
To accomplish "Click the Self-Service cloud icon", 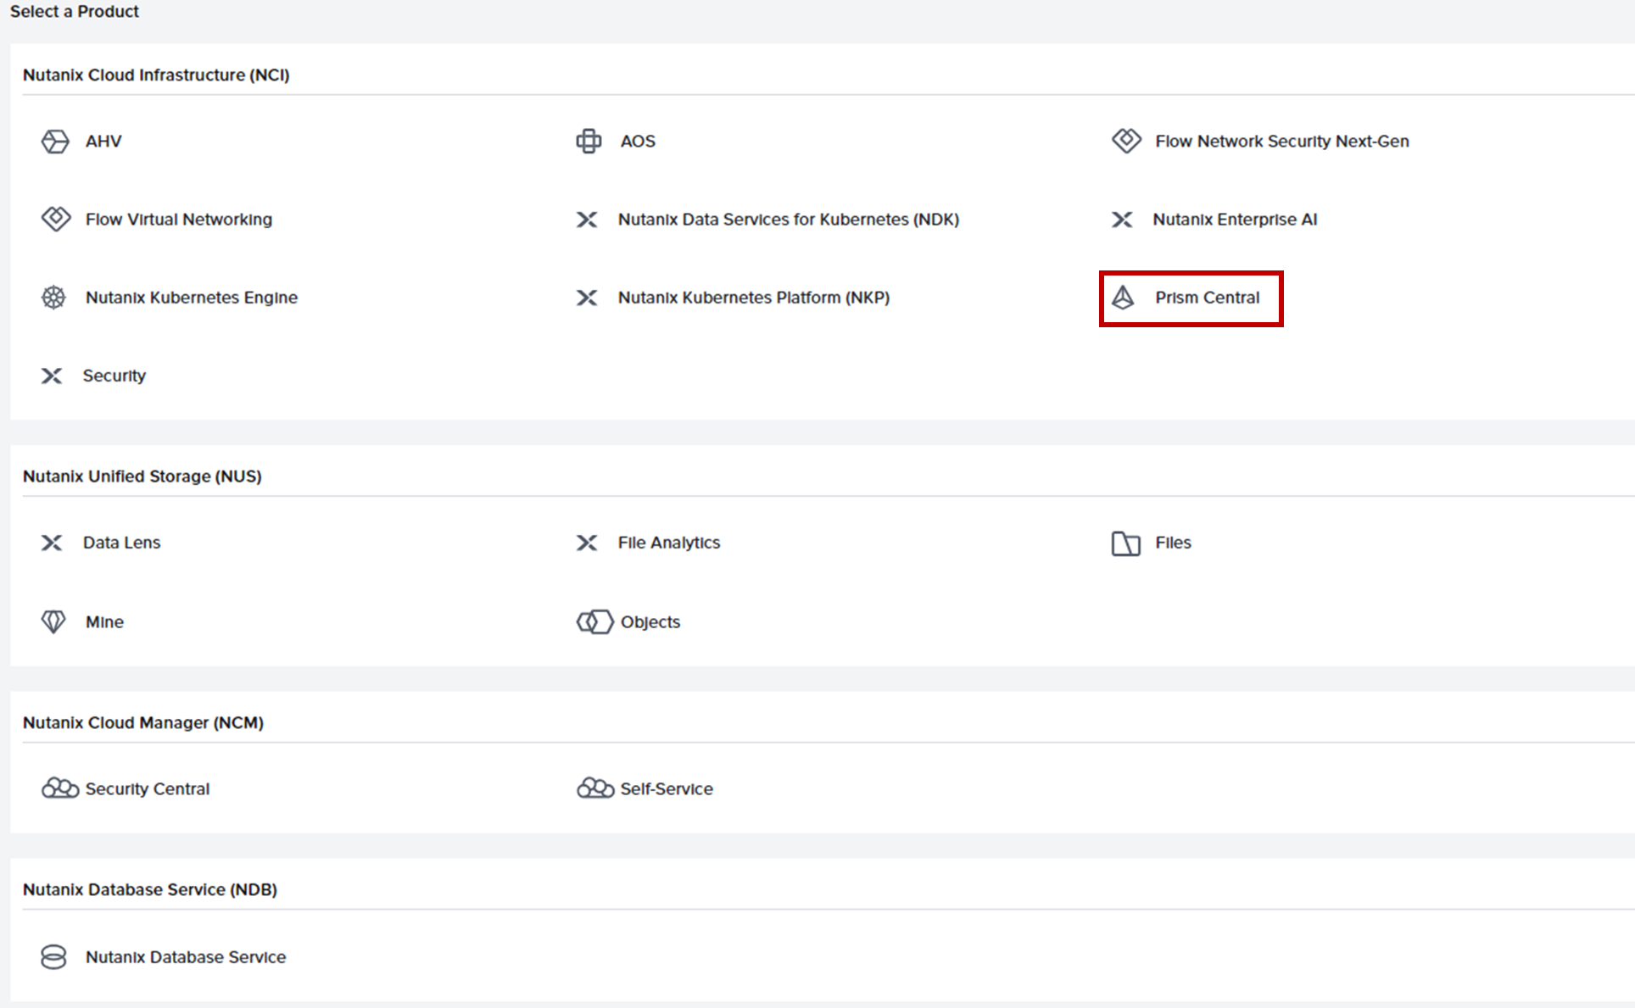I will pyautogui.click(x=595, y=788).
